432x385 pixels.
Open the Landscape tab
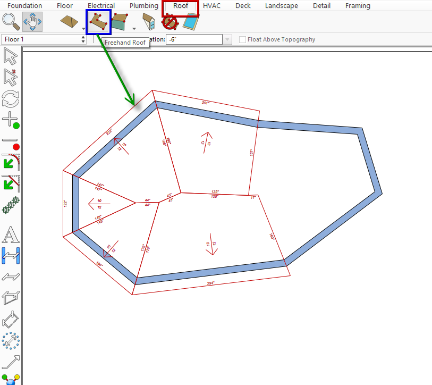281,5
